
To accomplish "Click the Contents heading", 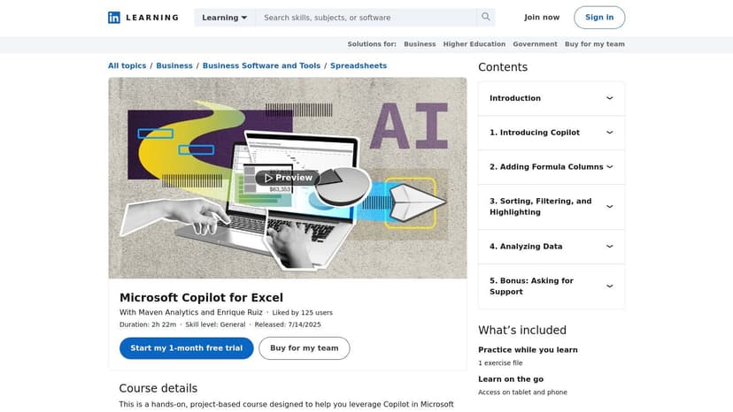I will click(503, 67).
